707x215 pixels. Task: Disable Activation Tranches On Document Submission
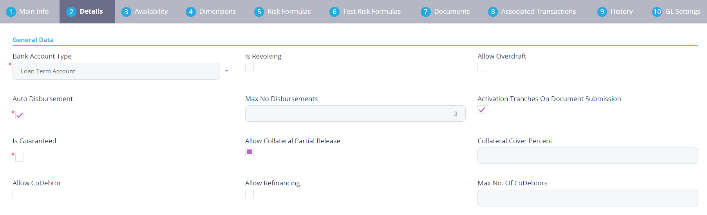click(x=482, y=110)
